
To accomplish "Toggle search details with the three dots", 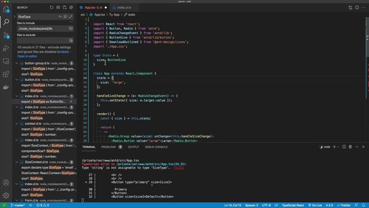I will click(71, 22).
